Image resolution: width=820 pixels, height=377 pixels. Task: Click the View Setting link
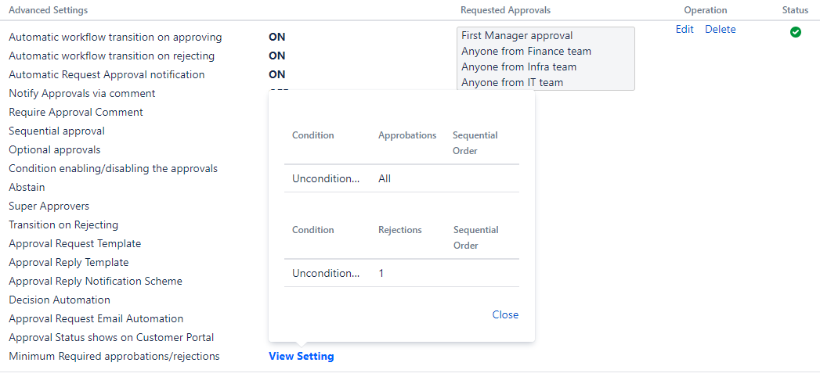[x=301, y=356]
